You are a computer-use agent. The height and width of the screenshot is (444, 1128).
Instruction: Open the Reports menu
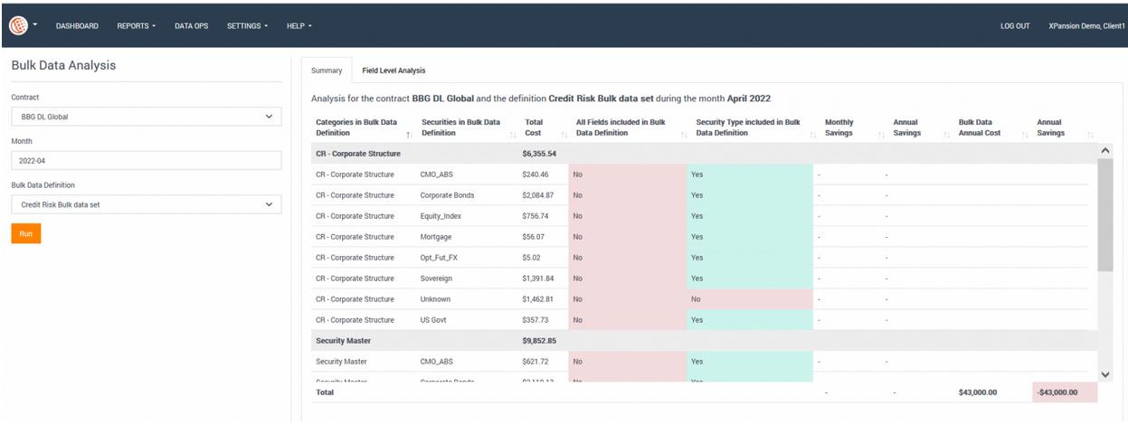point(136,26)
